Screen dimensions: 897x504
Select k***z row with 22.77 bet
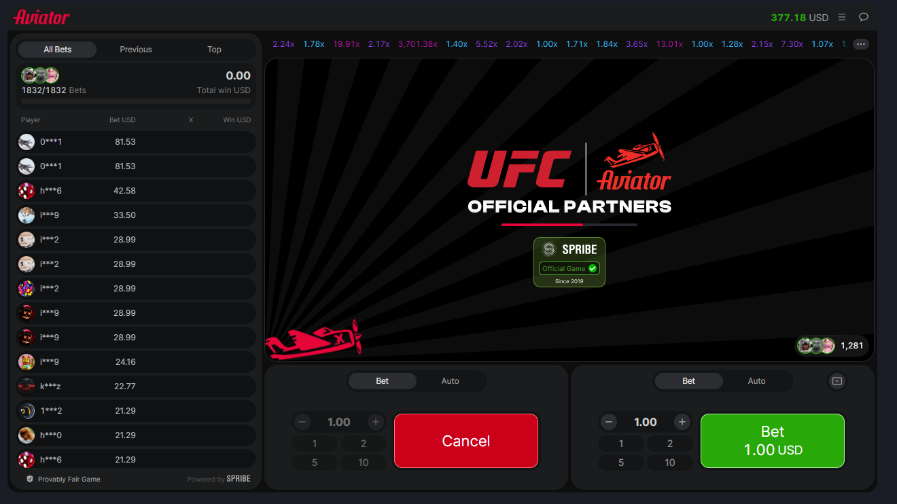[136, 386]
